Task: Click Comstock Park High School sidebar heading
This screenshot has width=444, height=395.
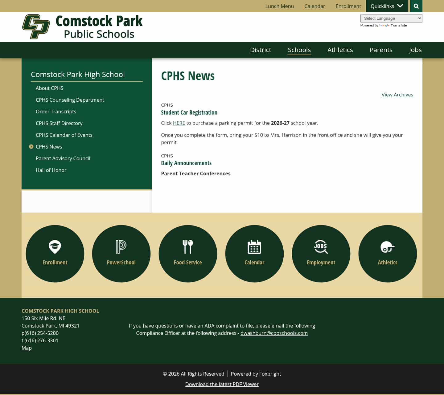Action: [78, 74]
